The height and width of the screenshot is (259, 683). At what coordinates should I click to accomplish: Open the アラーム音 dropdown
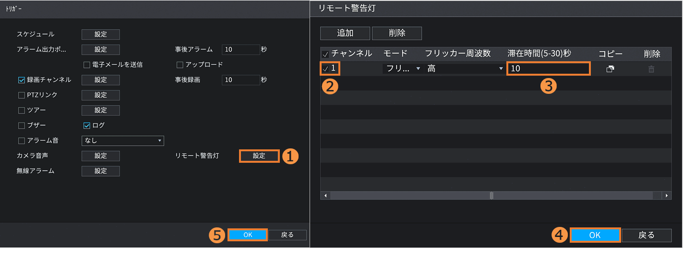point(123,141)
